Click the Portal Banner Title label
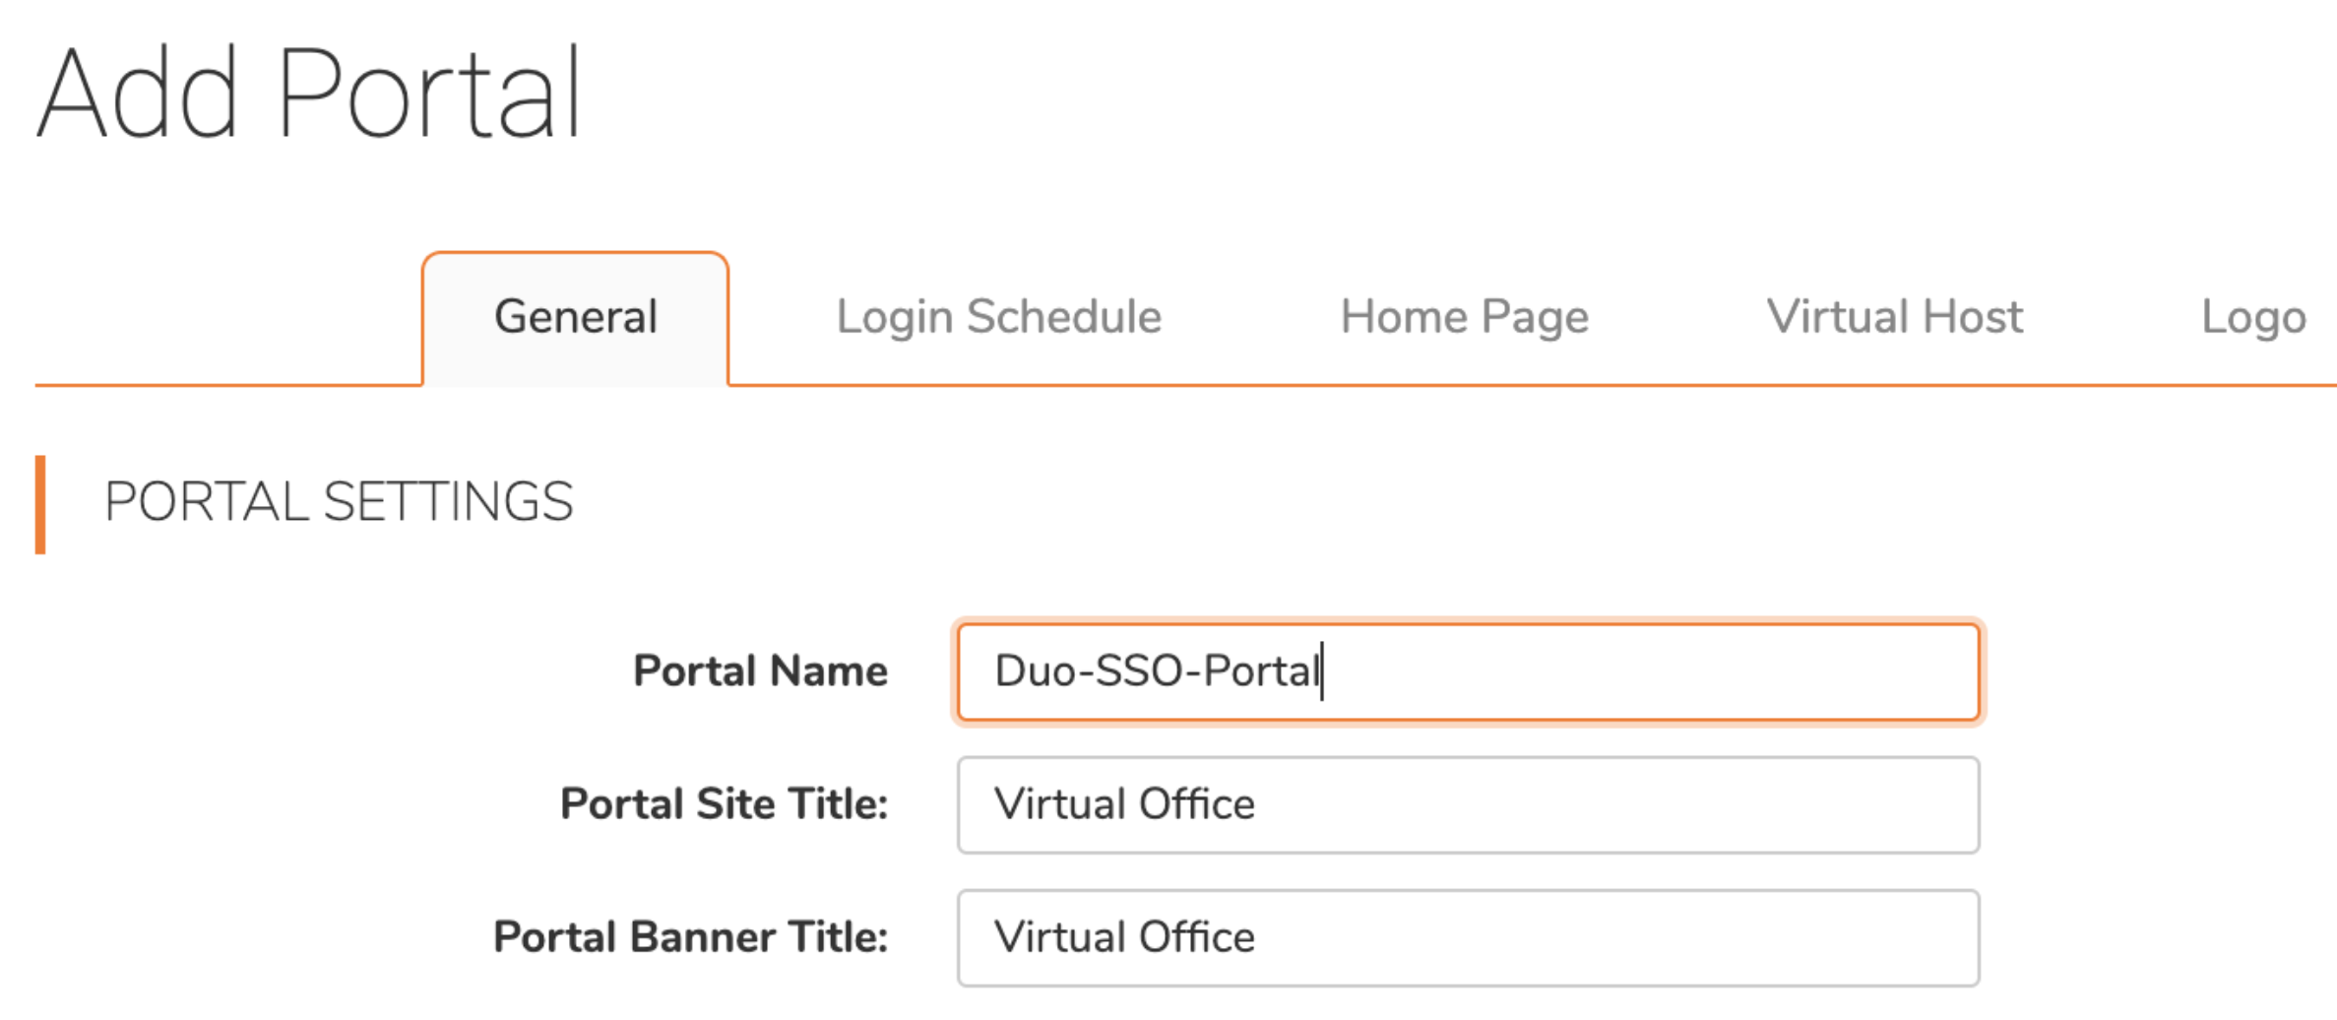Viewport: 2337px width, 1020px height. coord(692,937)
